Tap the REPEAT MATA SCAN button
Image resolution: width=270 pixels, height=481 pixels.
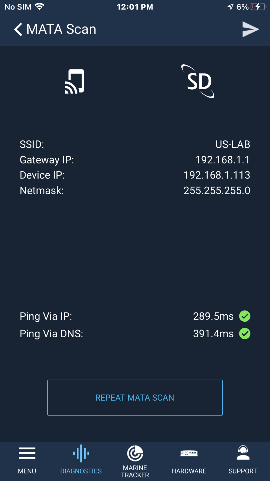click(135, 398)
